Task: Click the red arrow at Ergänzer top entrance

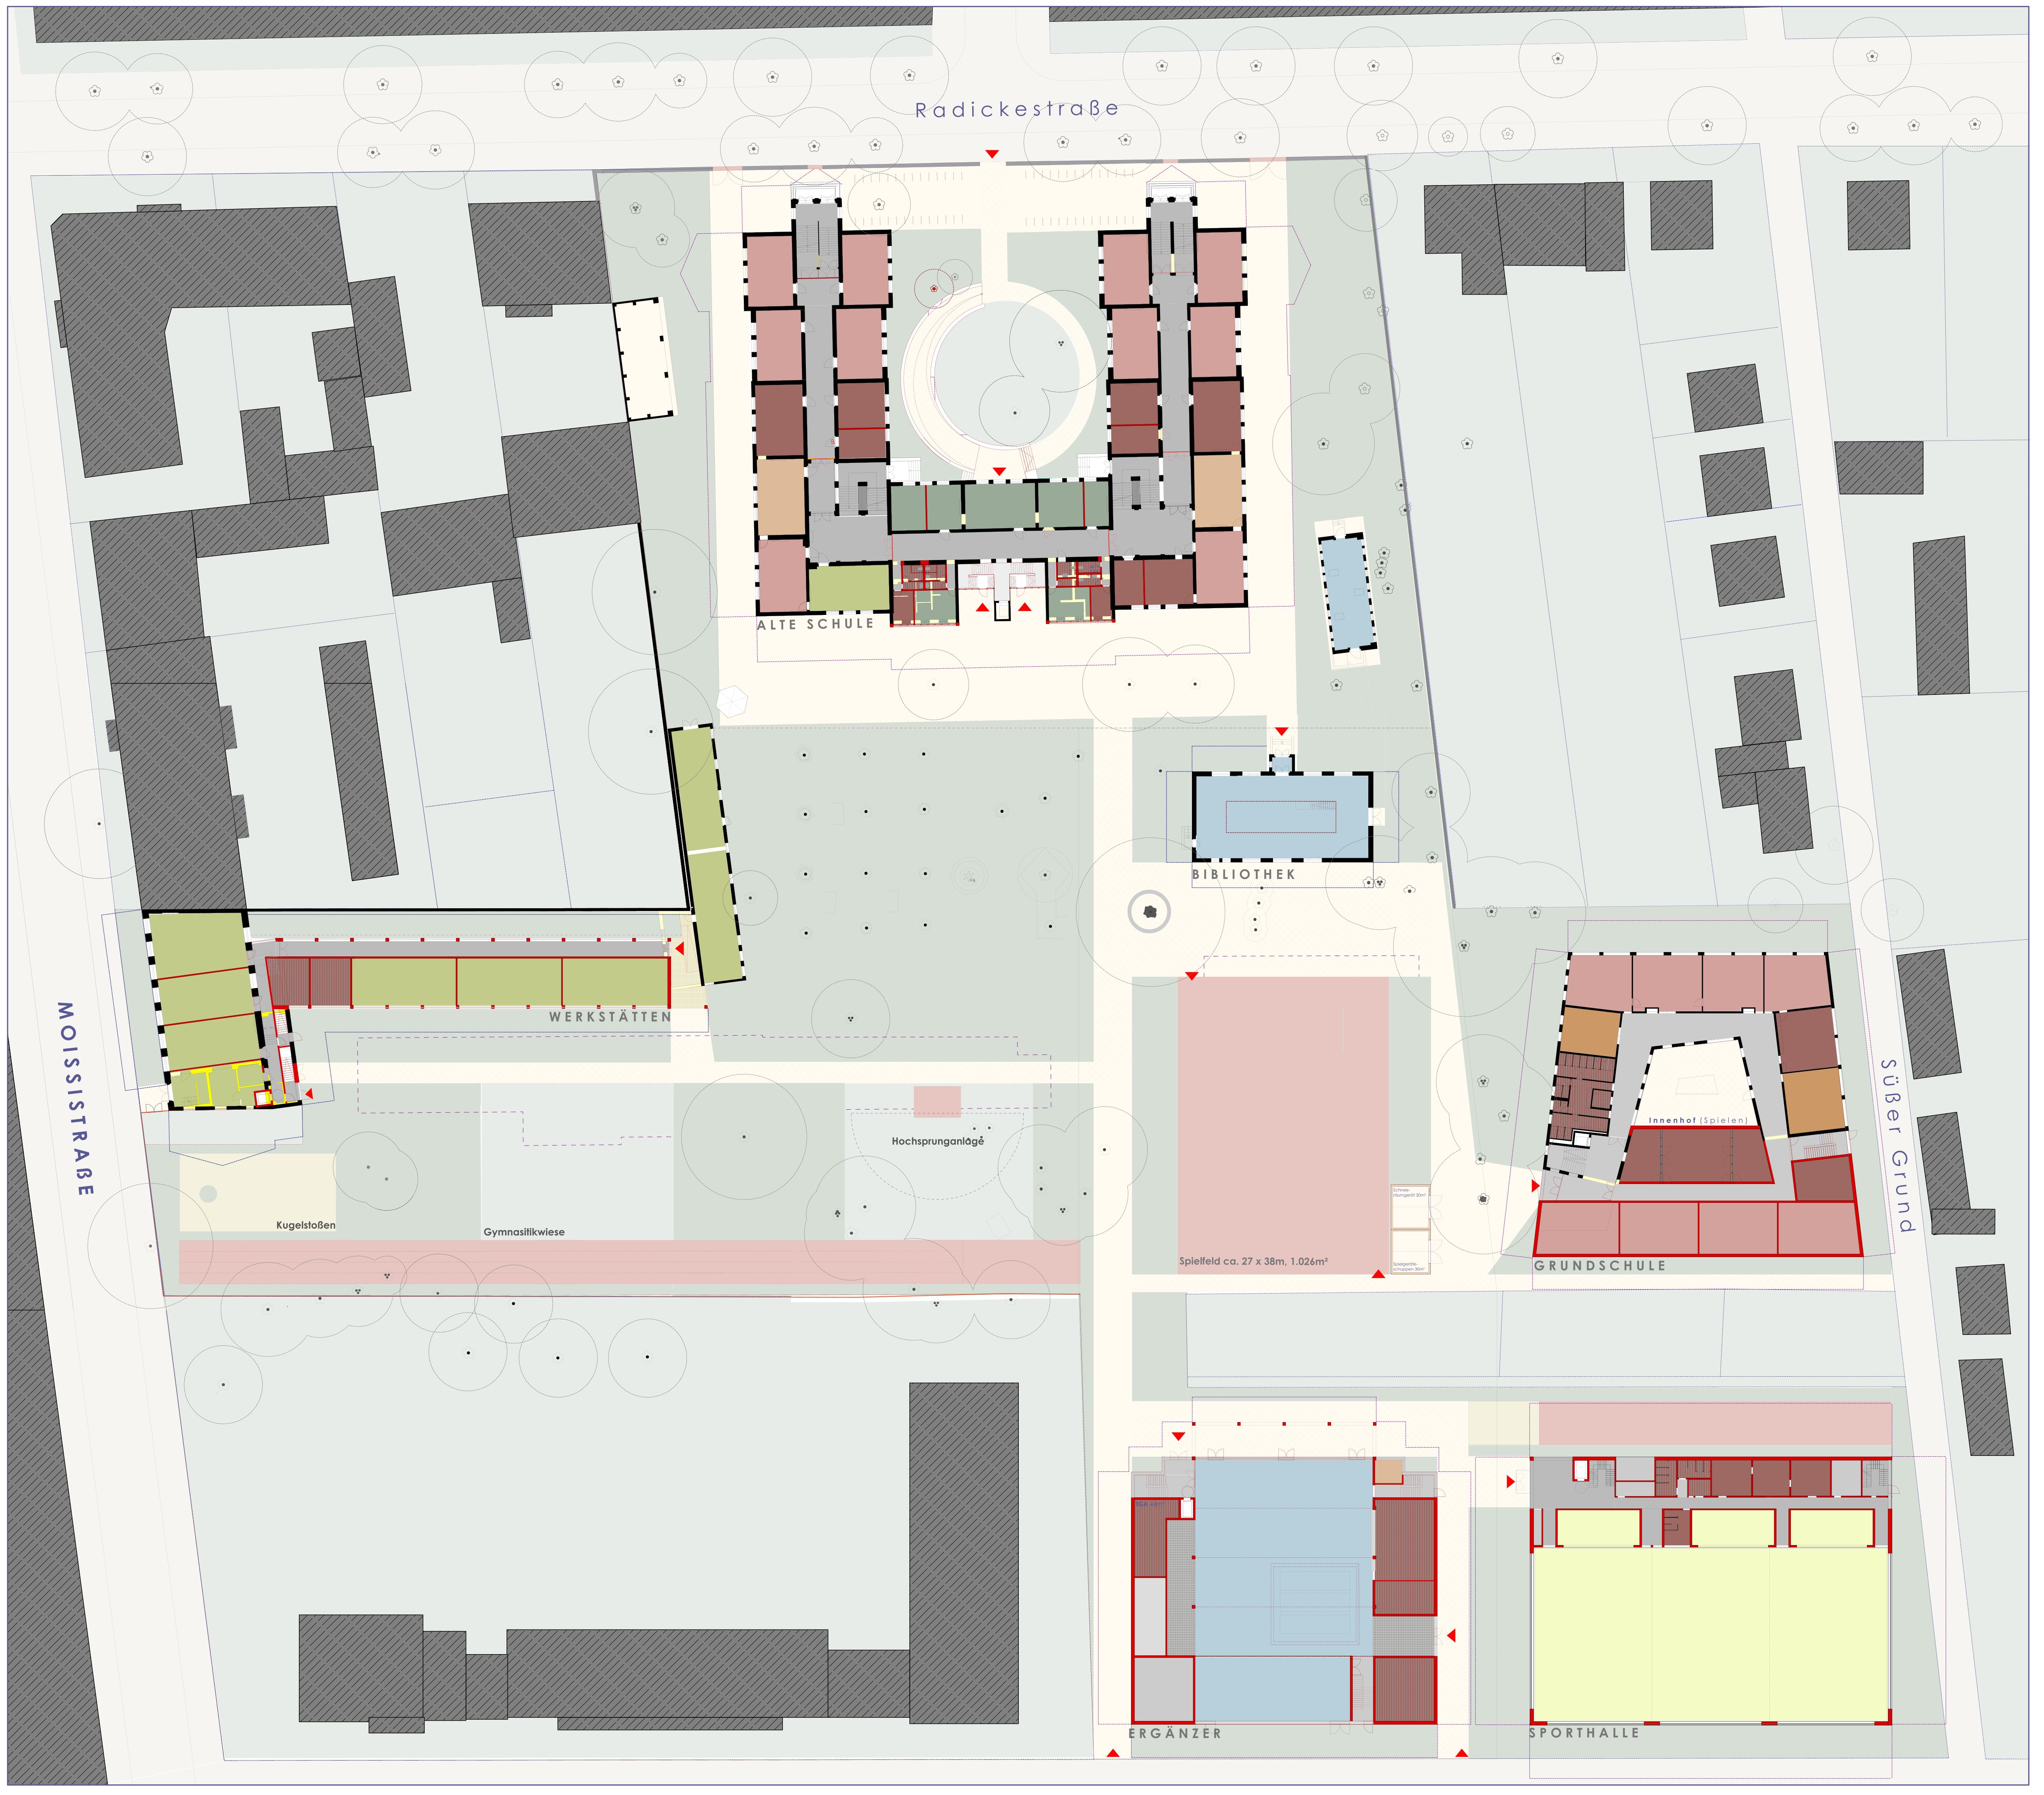Action: [1178, 1436]
